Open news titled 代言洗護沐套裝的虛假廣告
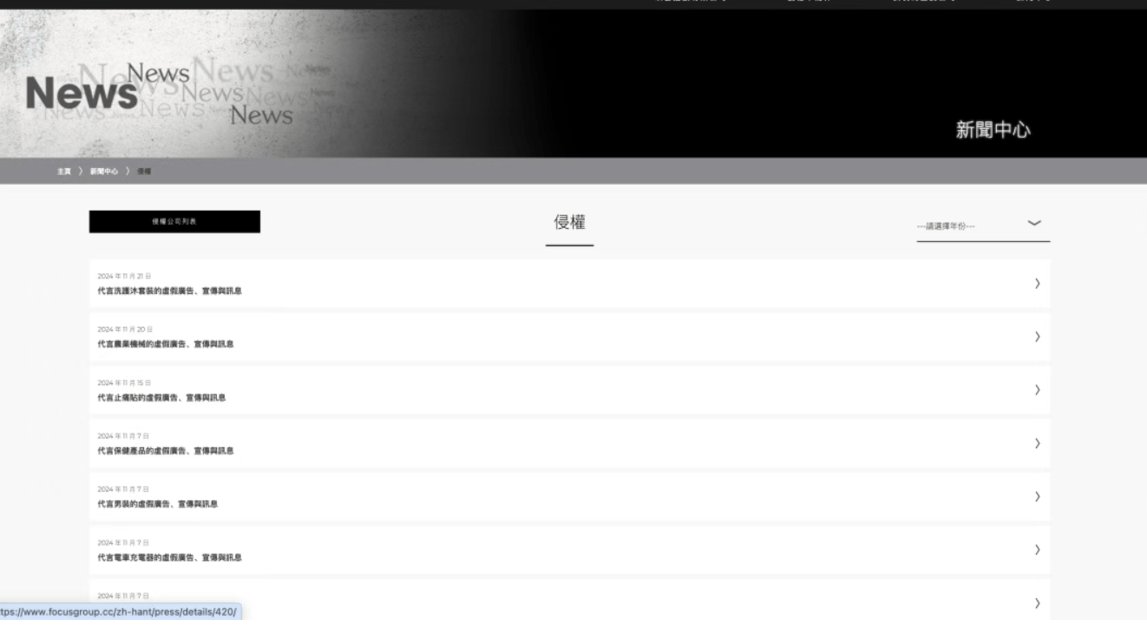Image resolution: width=1147 pixels, height=626 pixels. (169, 291)
